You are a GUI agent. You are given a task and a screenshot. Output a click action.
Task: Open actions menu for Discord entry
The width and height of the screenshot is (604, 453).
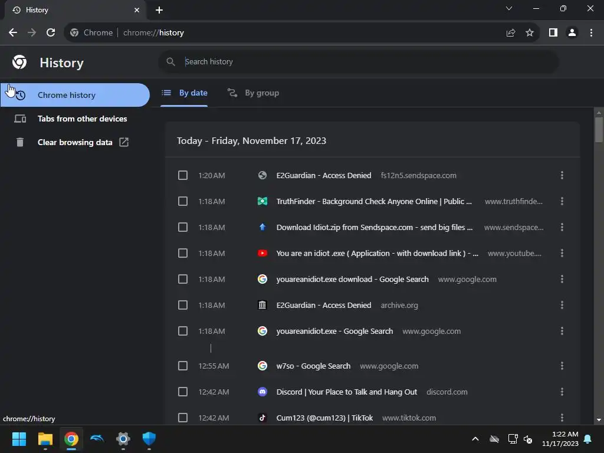[x=562, y=392]
